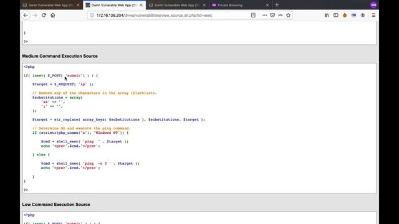Open a new browser tab
The width and height of the screenshot is (399, 224).
[x=277, y=5]
